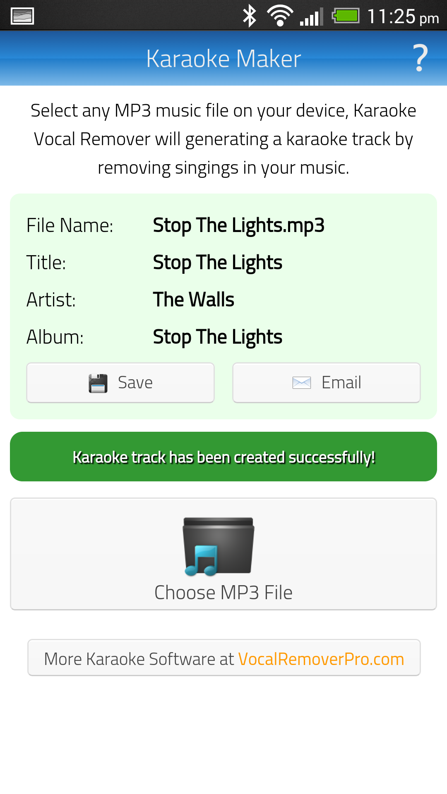Tap the Bluetooth status bar icon
The image size is (447, 794).
[250, 16]
